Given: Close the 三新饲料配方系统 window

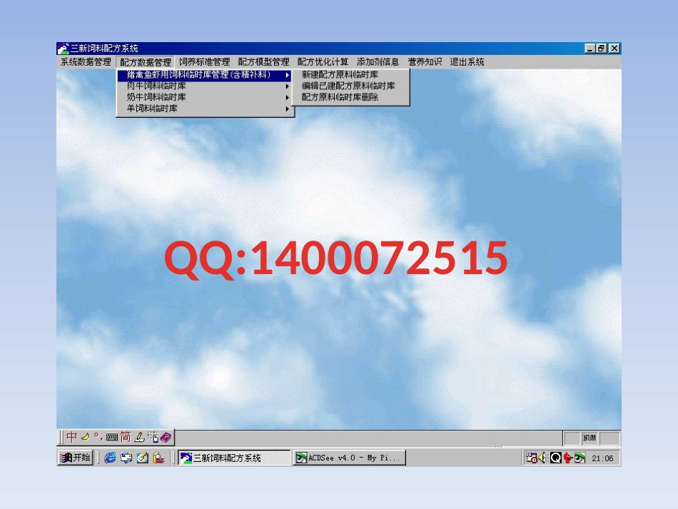Looking at the screenshot, I should 614,49.
